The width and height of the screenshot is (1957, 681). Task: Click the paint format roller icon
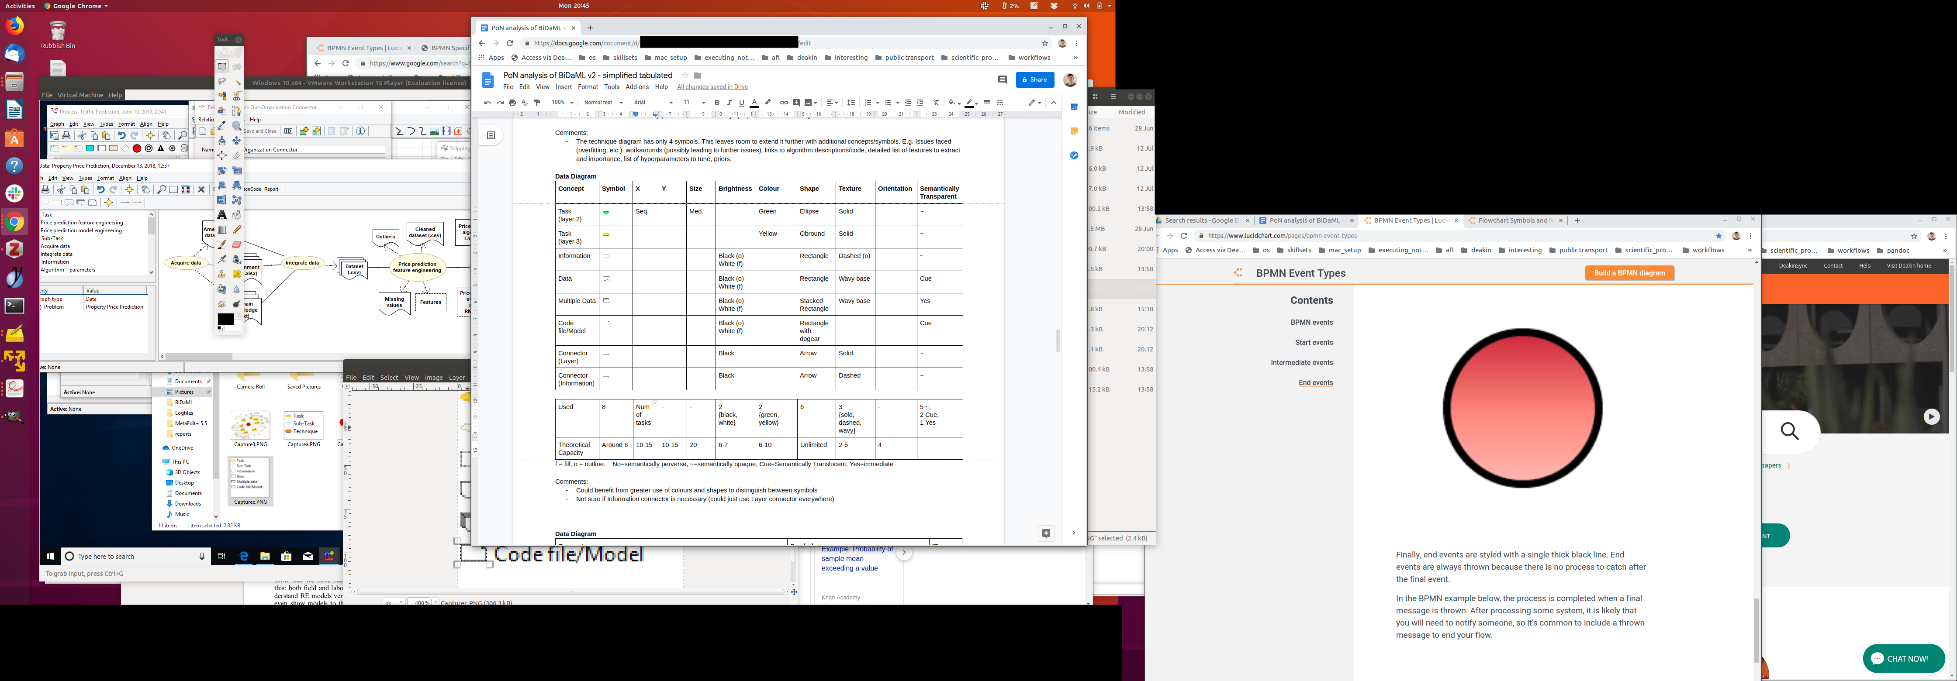[537, 103]
